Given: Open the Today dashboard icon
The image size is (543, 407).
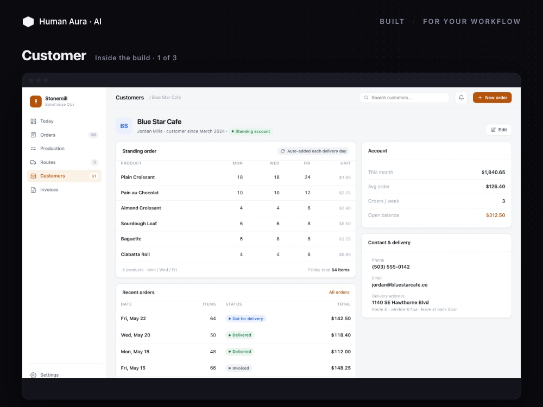Looking at the screenshot, I should pyautogui.click(x=33, y=121).
